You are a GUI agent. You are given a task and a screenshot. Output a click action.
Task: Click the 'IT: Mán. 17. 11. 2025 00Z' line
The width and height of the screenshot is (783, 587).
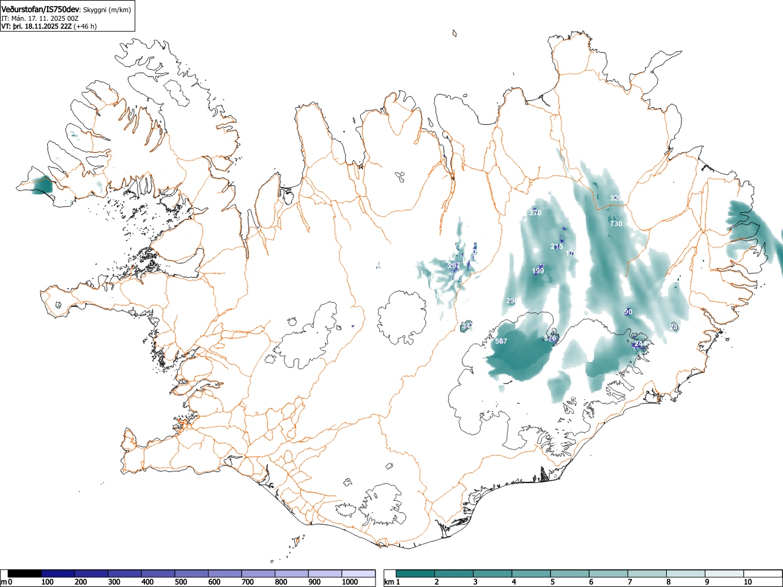click(40, 18)
